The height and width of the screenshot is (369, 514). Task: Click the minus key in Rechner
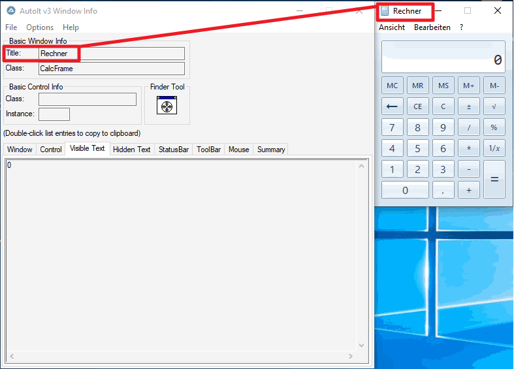[469, 169]
